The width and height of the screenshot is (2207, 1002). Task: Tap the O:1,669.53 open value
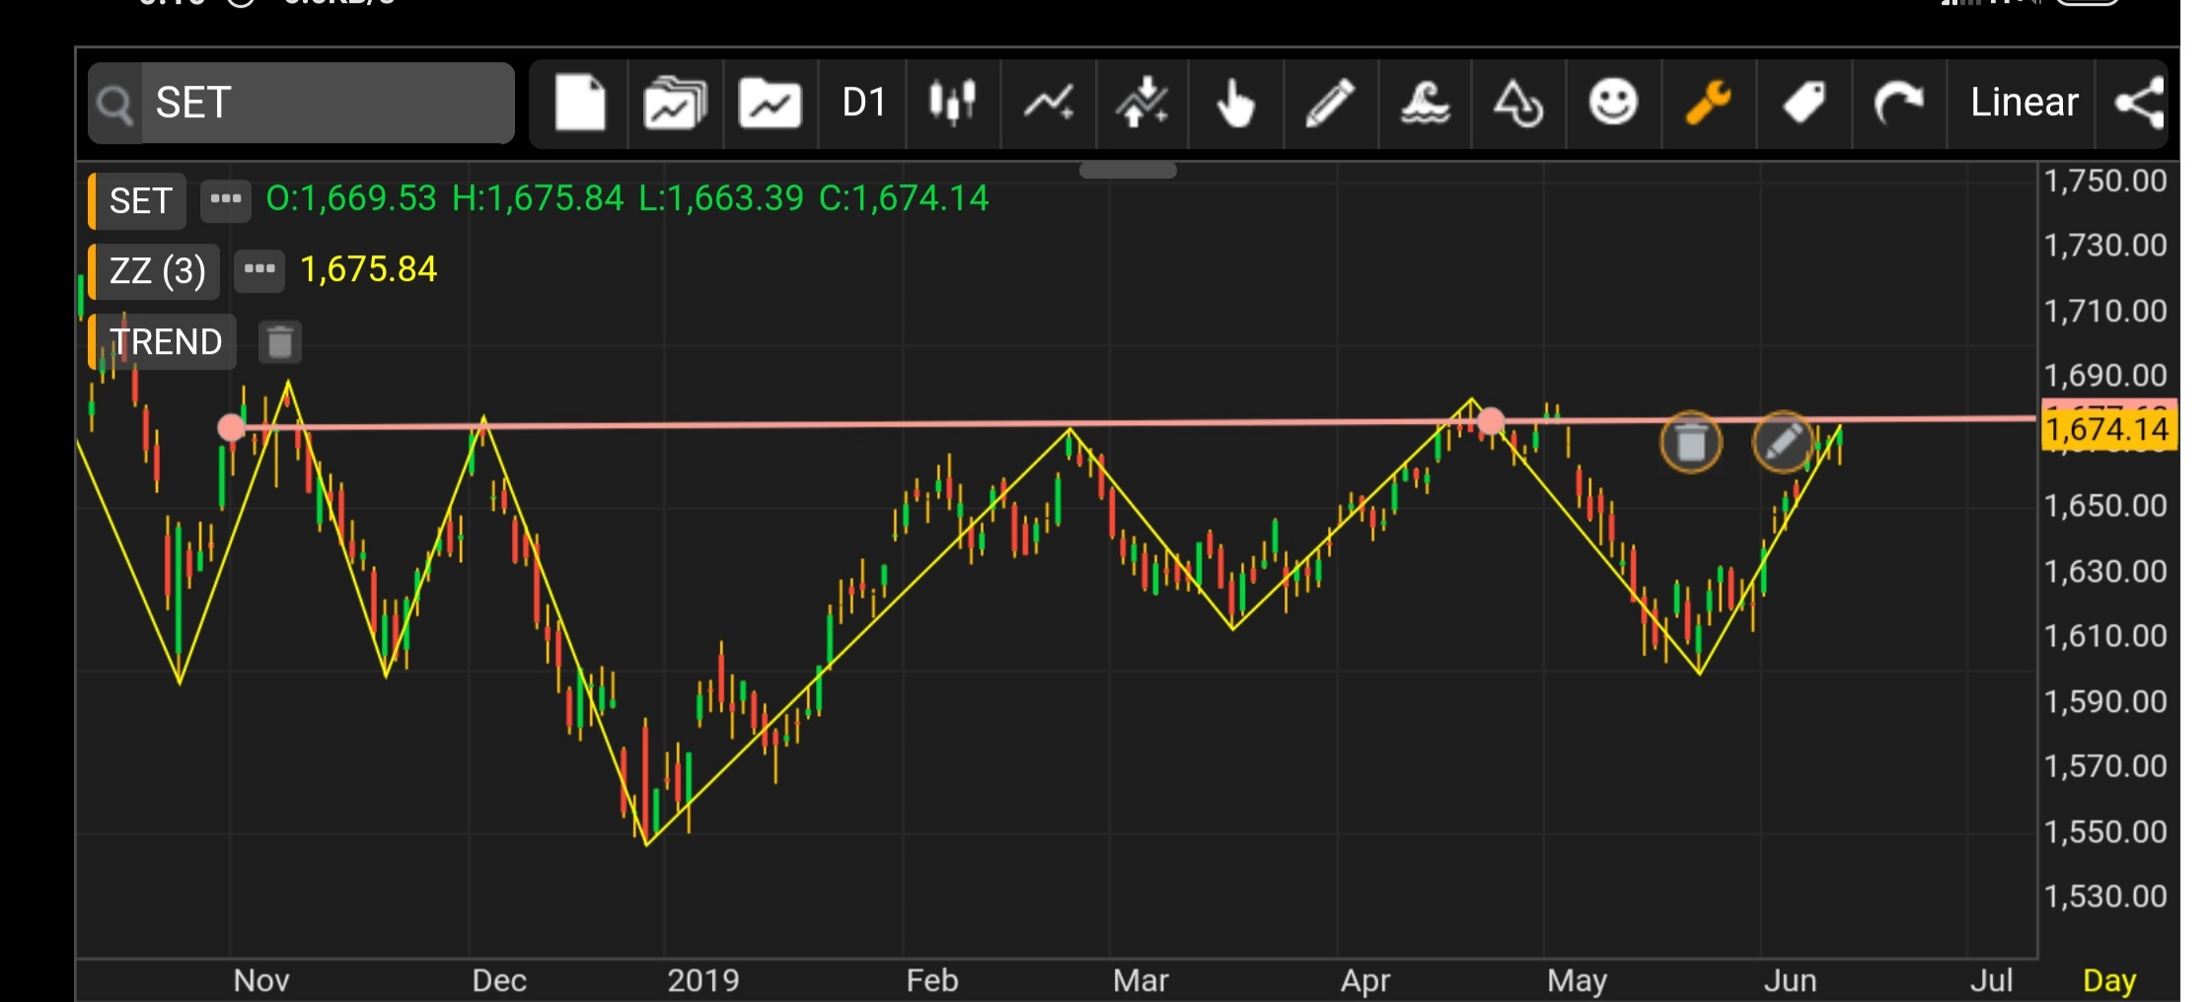click(x=351, y=198)
